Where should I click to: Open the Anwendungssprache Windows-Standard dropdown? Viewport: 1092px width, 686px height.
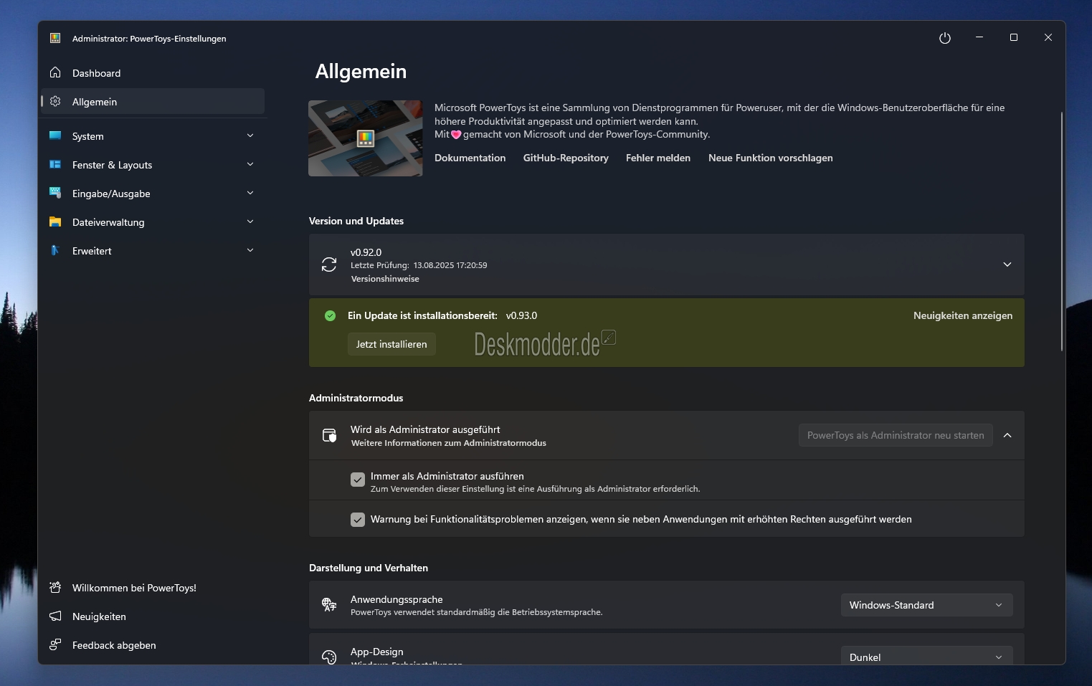[926, 605]
